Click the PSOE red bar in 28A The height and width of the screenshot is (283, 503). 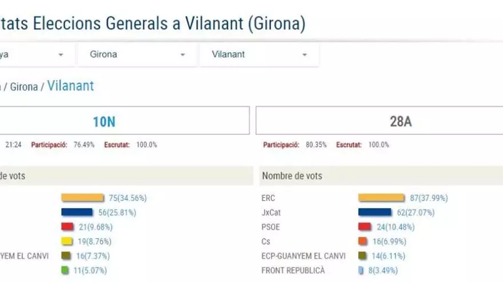coord(365,227)
